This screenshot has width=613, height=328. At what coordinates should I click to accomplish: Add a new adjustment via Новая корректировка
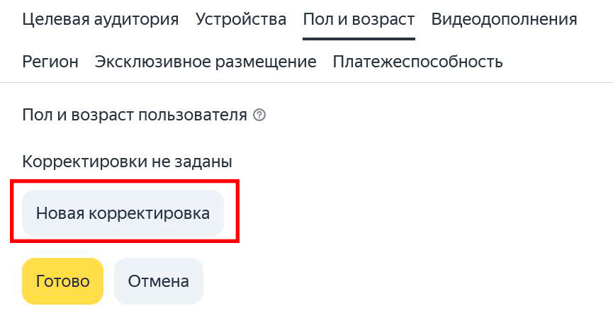click(123, 213)
